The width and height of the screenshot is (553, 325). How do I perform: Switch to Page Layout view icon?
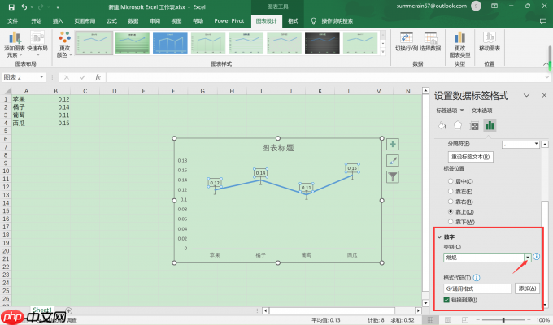(447, 319)
